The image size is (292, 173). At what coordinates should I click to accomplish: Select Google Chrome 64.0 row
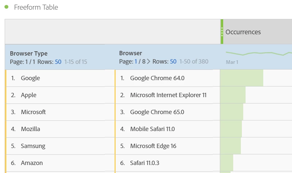coord(167,78)
